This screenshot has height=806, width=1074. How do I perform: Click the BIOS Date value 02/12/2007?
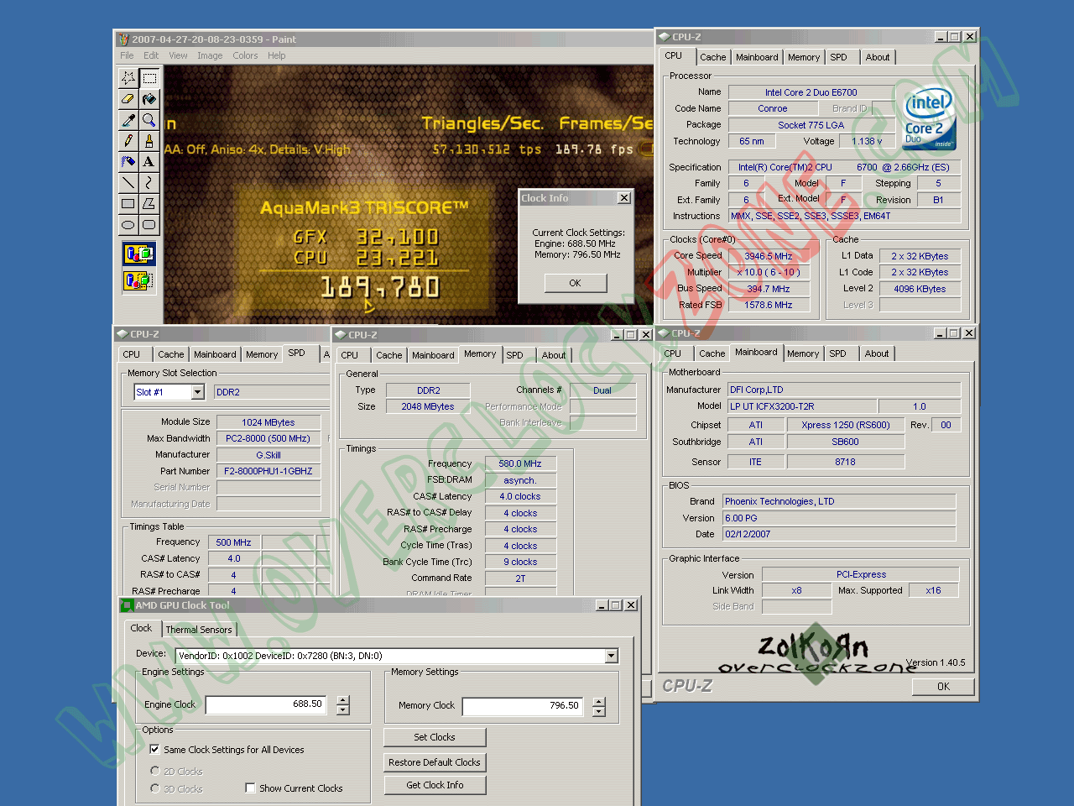[840, 534]
